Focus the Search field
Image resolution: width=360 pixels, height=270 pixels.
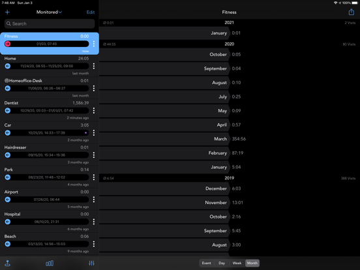click(50, 23)
